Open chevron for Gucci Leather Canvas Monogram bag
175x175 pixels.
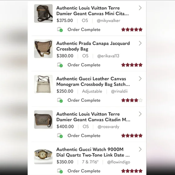point(140,79)
